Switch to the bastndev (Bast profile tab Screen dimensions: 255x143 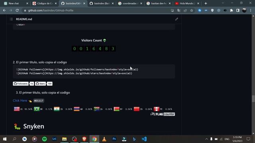102,4
